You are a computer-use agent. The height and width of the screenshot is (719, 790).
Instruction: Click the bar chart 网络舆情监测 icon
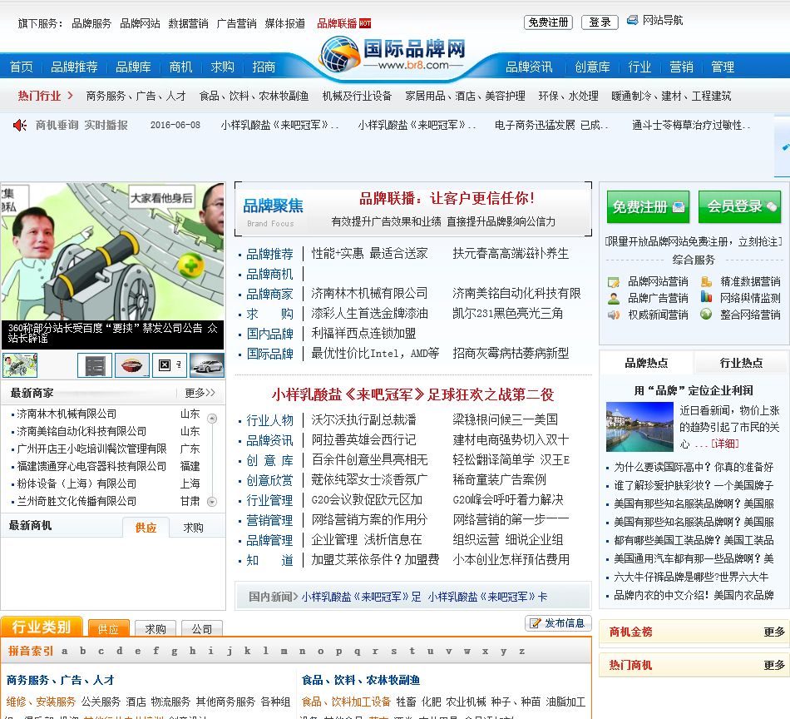(x=706, y=298)
